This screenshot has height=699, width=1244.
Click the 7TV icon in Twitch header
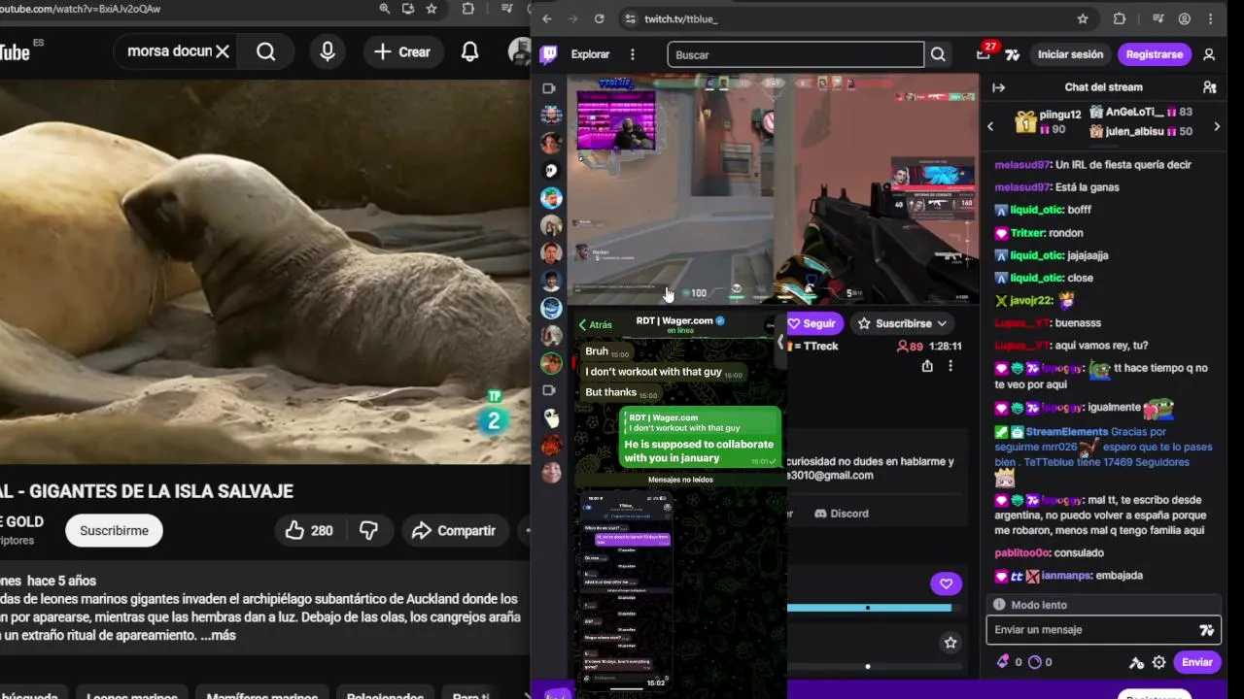pyautogui.click(x=1012, y=54)
